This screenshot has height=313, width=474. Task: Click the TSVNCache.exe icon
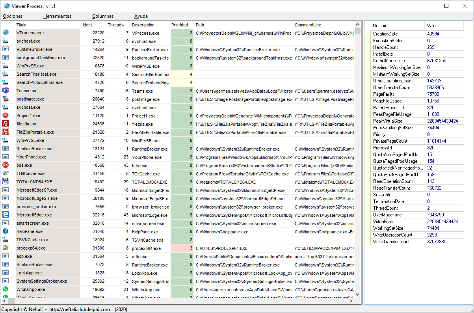pos(6,240)
